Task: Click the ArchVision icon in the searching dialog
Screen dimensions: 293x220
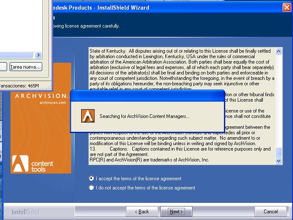Action: (x=88, y=116)
